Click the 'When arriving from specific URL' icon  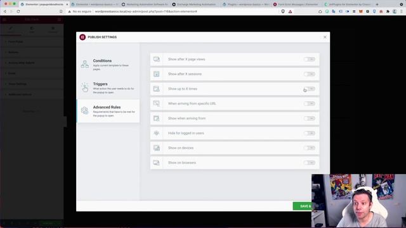tap(157, 103)
